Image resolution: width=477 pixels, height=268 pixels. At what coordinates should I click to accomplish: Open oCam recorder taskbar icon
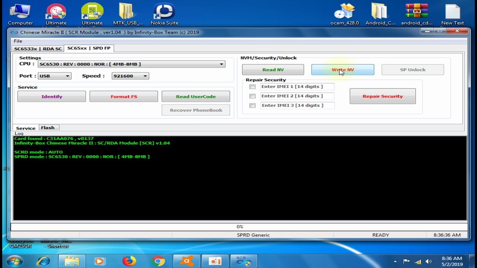215,261
